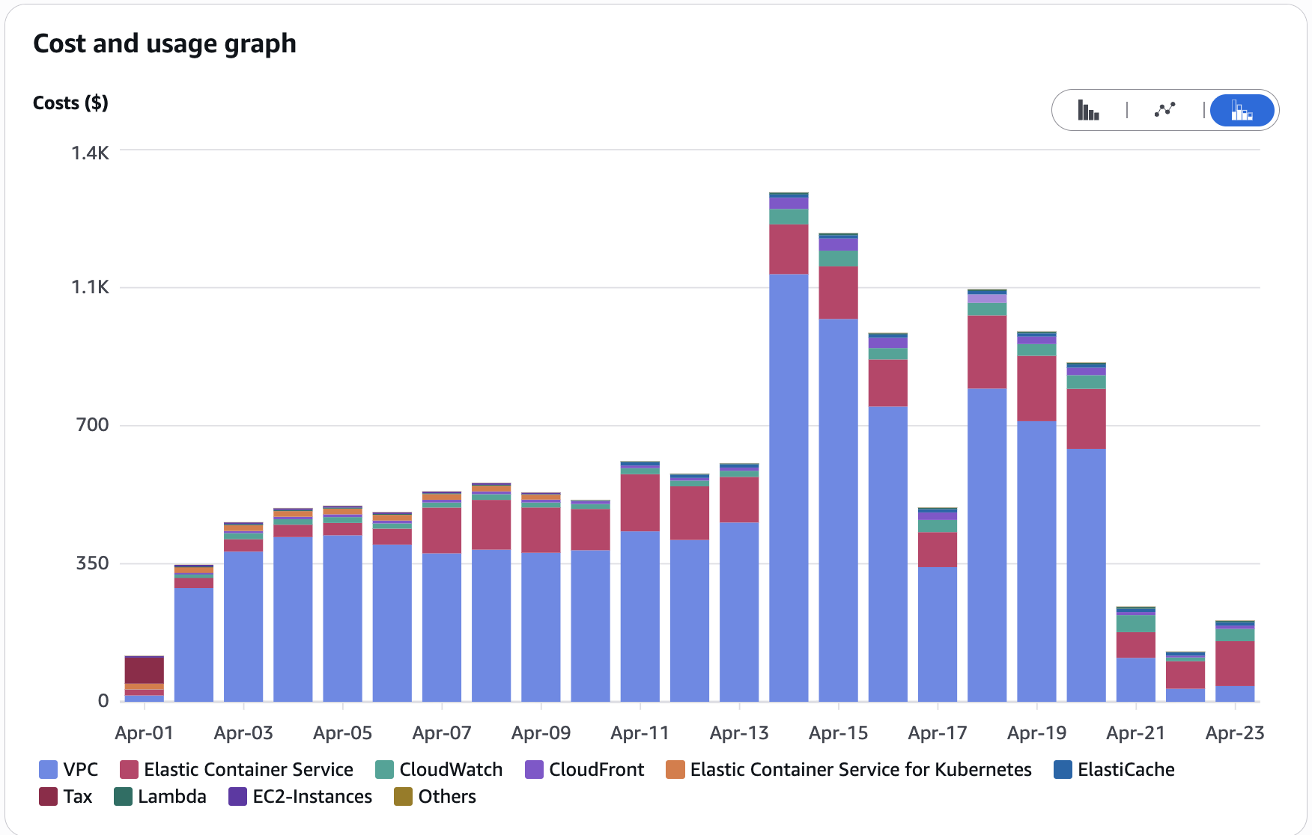Click the ElastiCache legend swatch
This screenshot has width=1312, height=835.
tap(1063, 769)
